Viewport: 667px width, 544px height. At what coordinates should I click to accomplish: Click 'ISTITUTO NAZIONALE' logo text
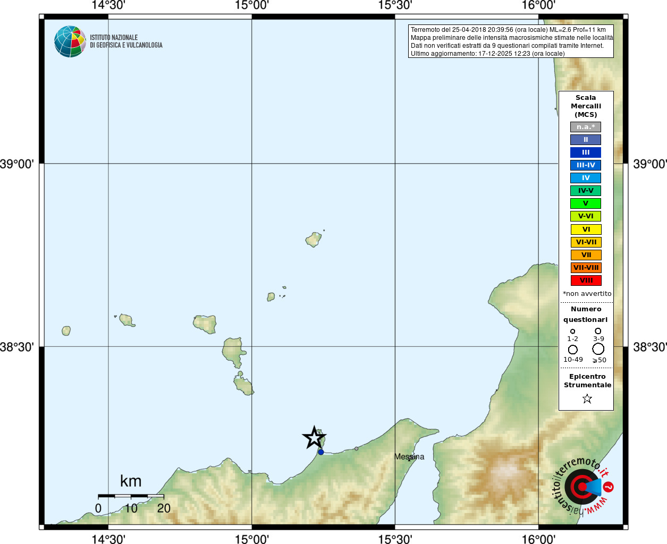[114, 38]
